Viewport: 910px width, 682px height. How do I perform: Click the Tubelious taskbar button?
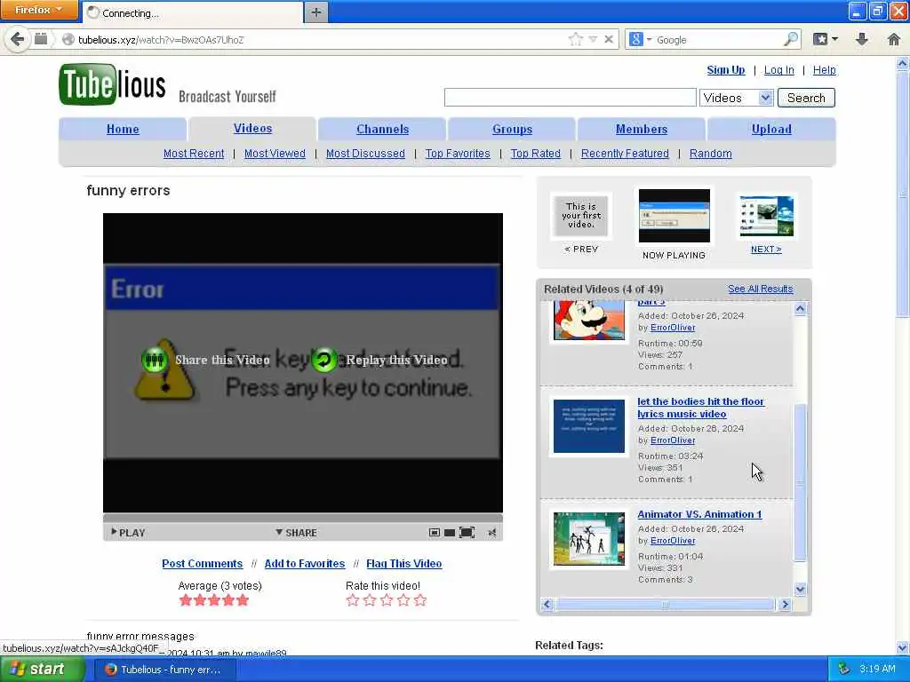click(164, 670)
